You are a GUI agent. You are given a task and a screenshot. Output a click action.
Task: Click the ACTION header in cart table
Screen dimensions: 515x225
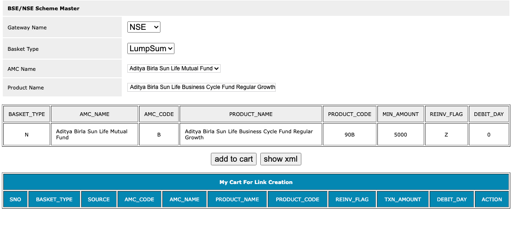point(492,199)
